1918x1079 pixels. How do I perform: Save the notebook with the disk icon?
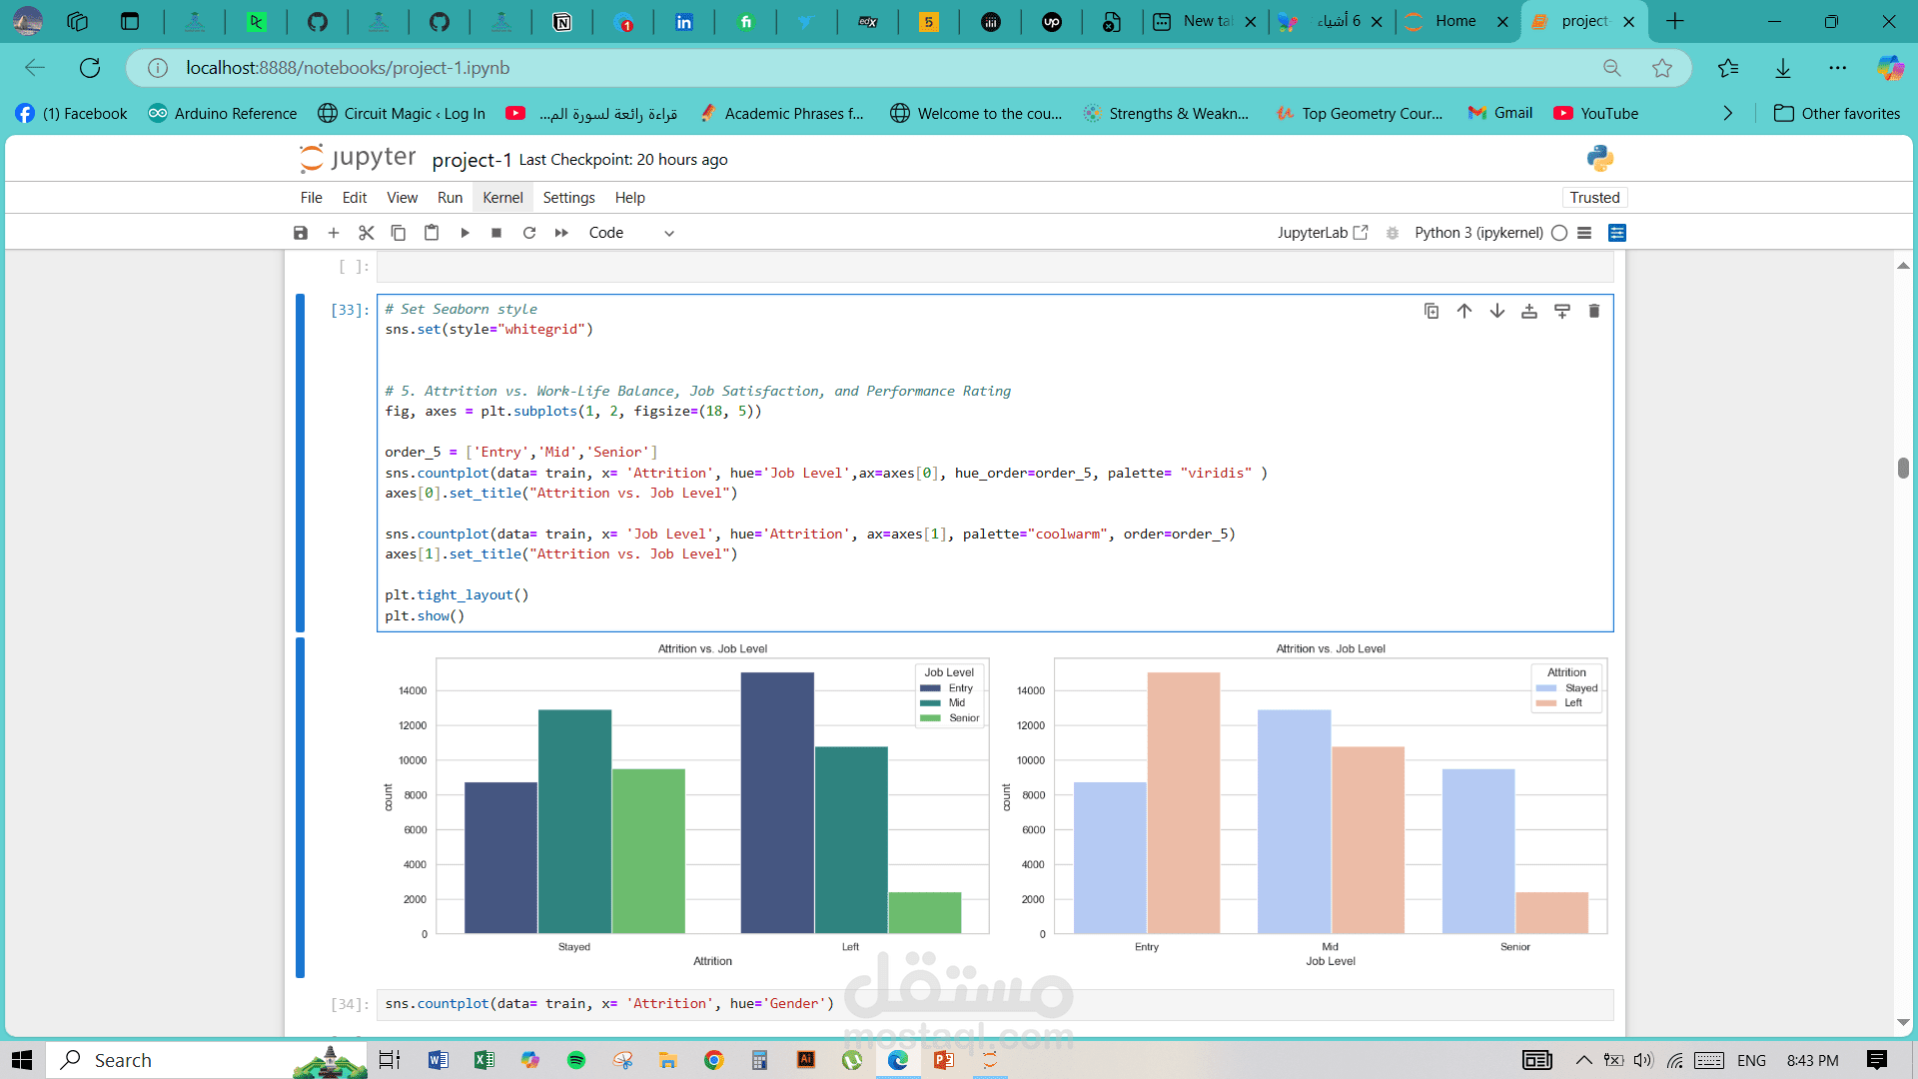[x=301, y=233]
